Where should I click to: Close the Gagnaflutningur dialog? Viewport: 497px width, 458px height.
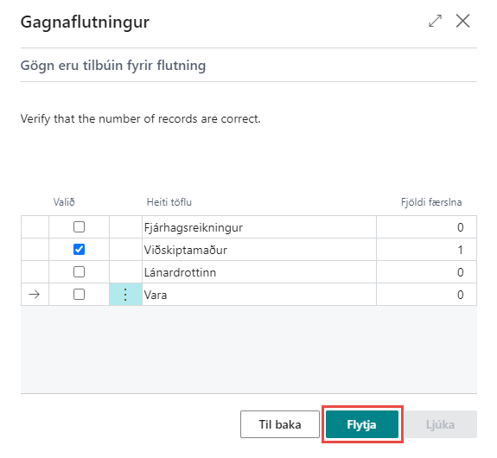(462, 21)
